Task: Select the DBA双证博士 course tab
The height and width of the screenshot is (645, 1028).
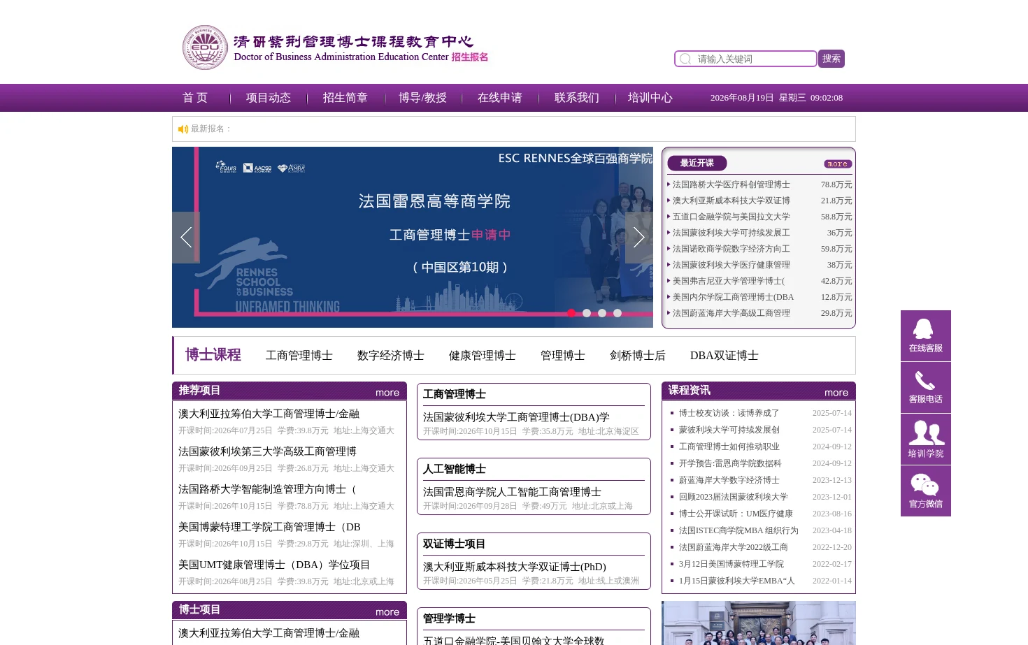Action: tap(724, 356)
